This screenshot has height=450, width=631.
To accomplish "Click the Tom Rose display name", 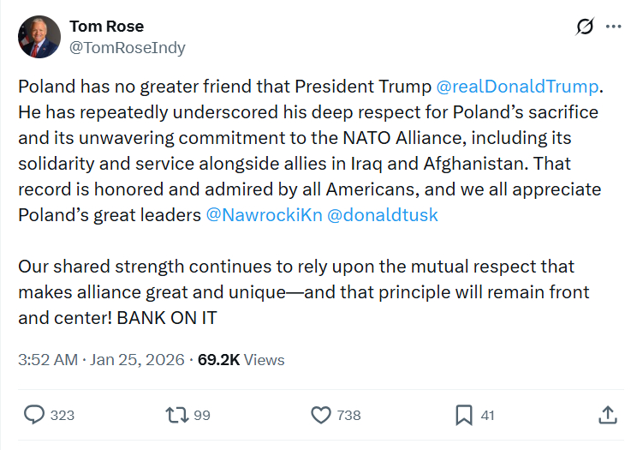I will (x=106, y=27).
